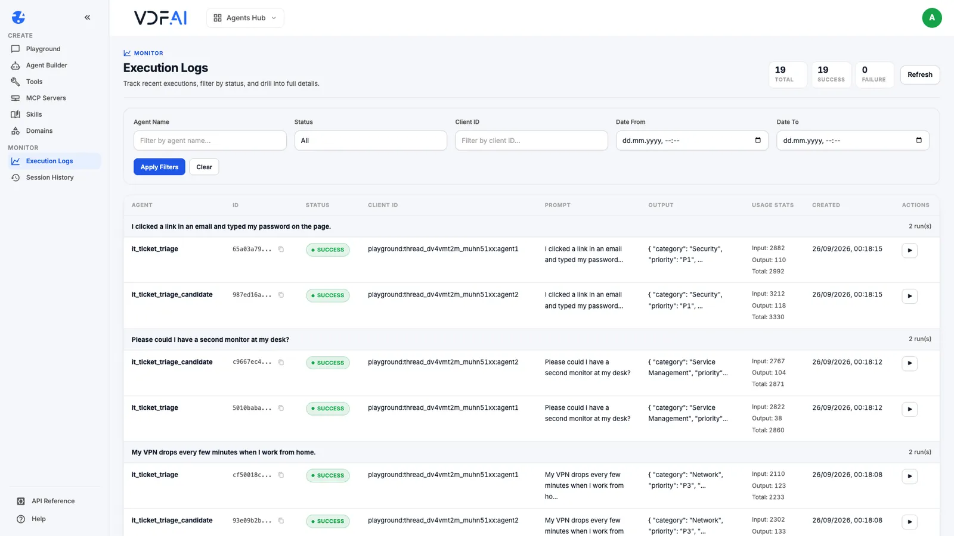
Task: Click the API Reference icon
Action: 21,501
